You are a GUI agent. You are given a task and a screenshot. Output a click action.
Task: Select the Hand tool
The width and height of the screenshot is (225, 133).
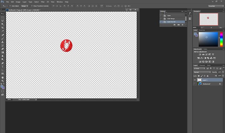2,77
